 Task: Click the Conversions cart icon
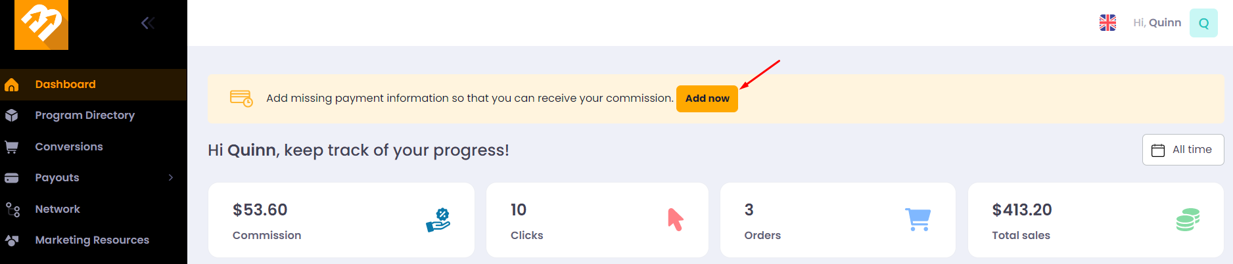12,147
